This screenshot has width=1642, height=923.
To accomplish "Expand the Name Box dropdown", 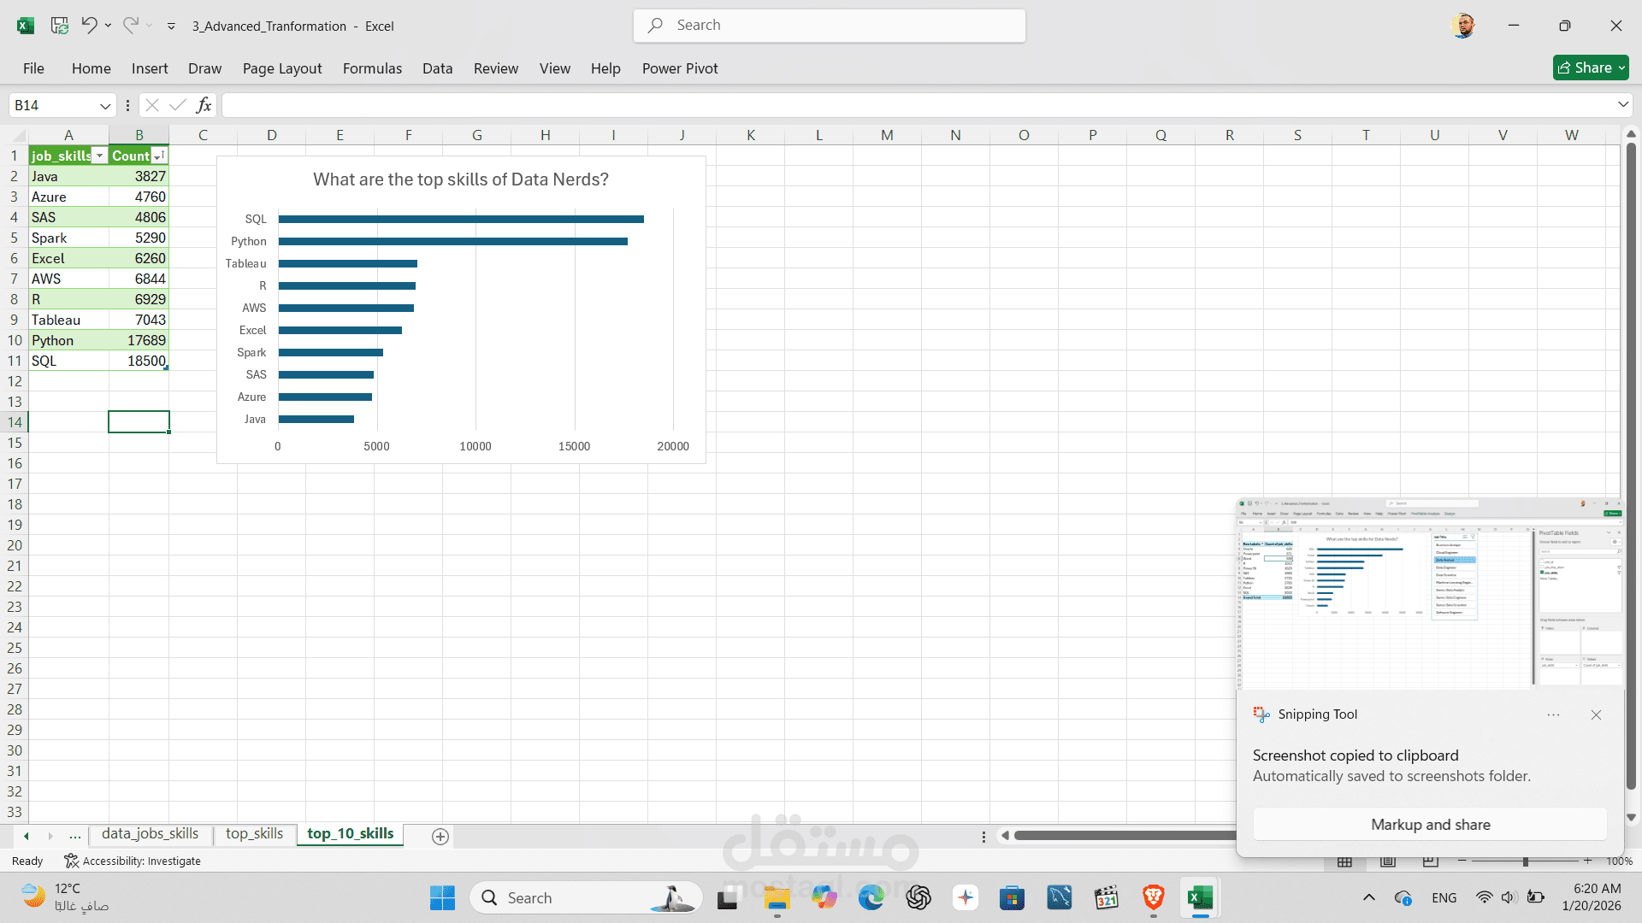I will 105,105.
